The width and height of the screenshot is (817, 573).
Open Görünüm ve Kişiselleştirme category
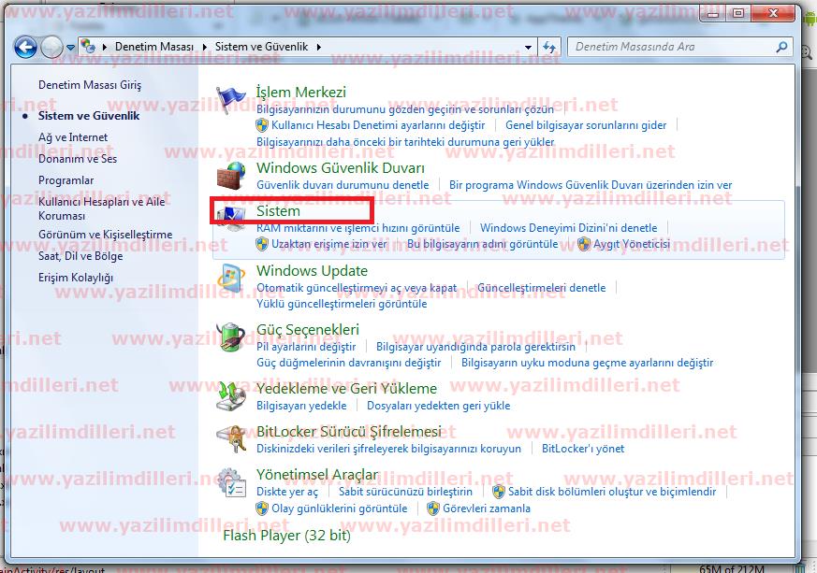[x=105, y=235]
